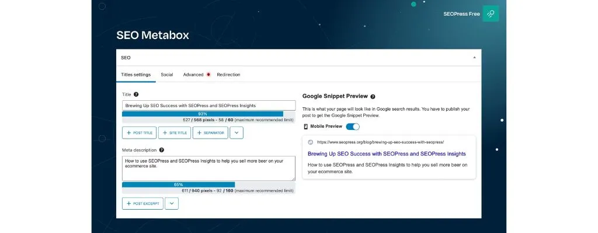The height and width of the screenshot is (233, 598).
Task: Click the title length 93% progress bar
Action: [208, 114]
